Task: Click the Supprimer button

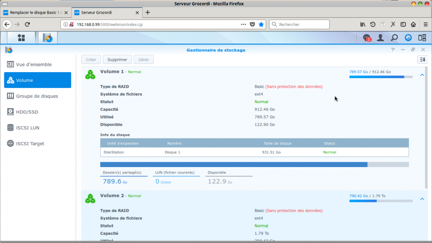Action: tap(117, 60)
